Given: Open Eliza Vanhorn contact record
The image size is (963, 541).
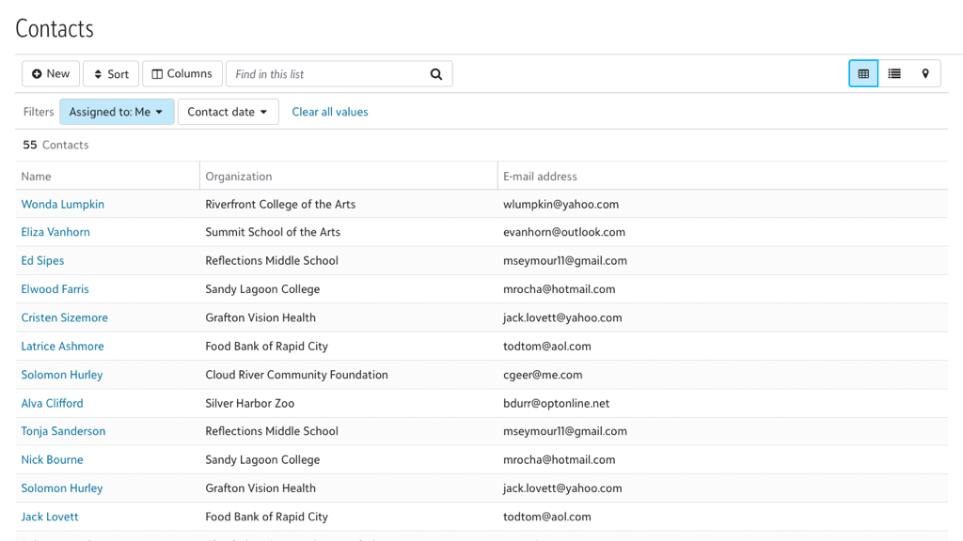Looking at the screenshot, I should coord(55,232).
